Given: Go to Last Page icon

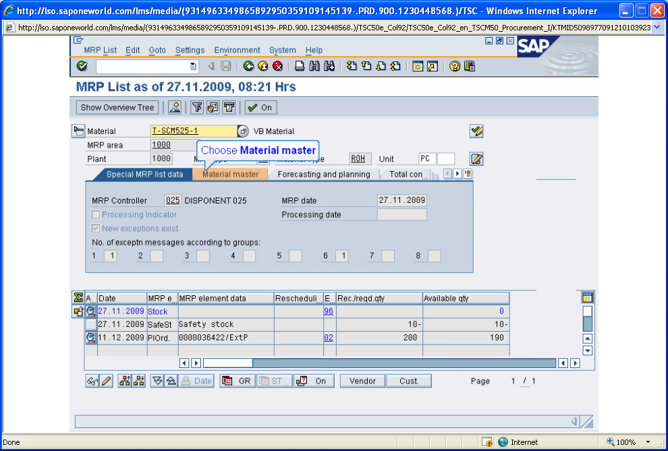Looking at the screenshot, I should tap(395, 66).
